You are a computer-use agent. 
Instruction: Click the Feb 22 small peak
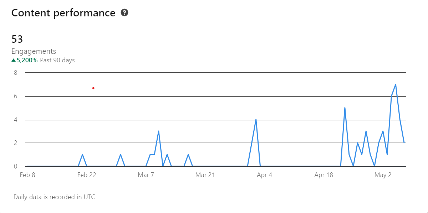(x=82, y=155)
